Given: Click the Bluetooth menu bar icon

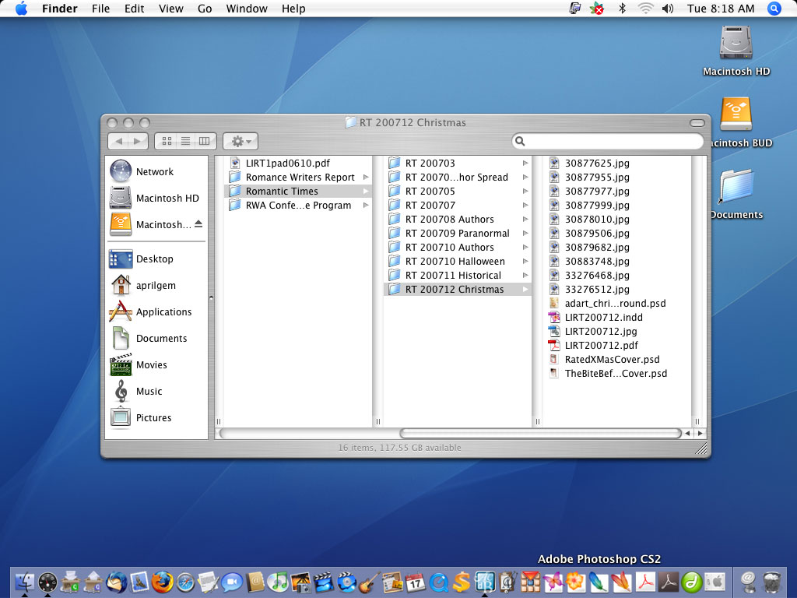Looking at the screenshot, I should 622,9.
